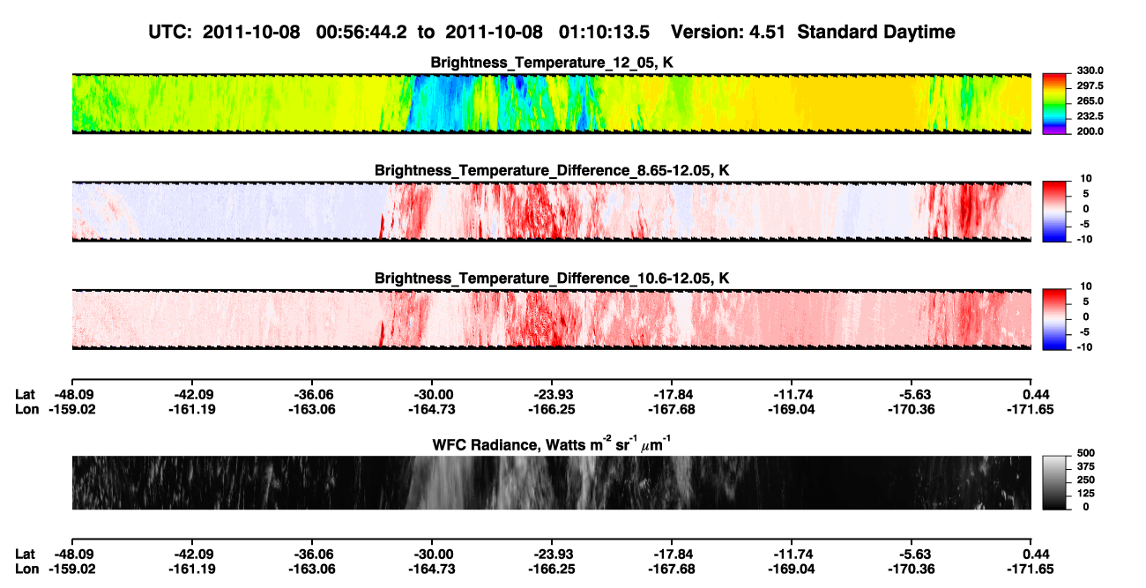1146x588 pixels.
Task: Click longitude -169.04 under the WFC Radiance panel
Action: pyautogui.click(x=792, y=569)
